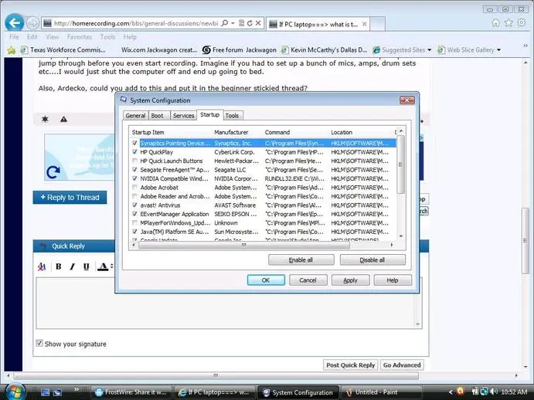This screenshot has height=400, width=534.
Task: Toggle Italic in Quick Reply toolbar
Action: 72,266
